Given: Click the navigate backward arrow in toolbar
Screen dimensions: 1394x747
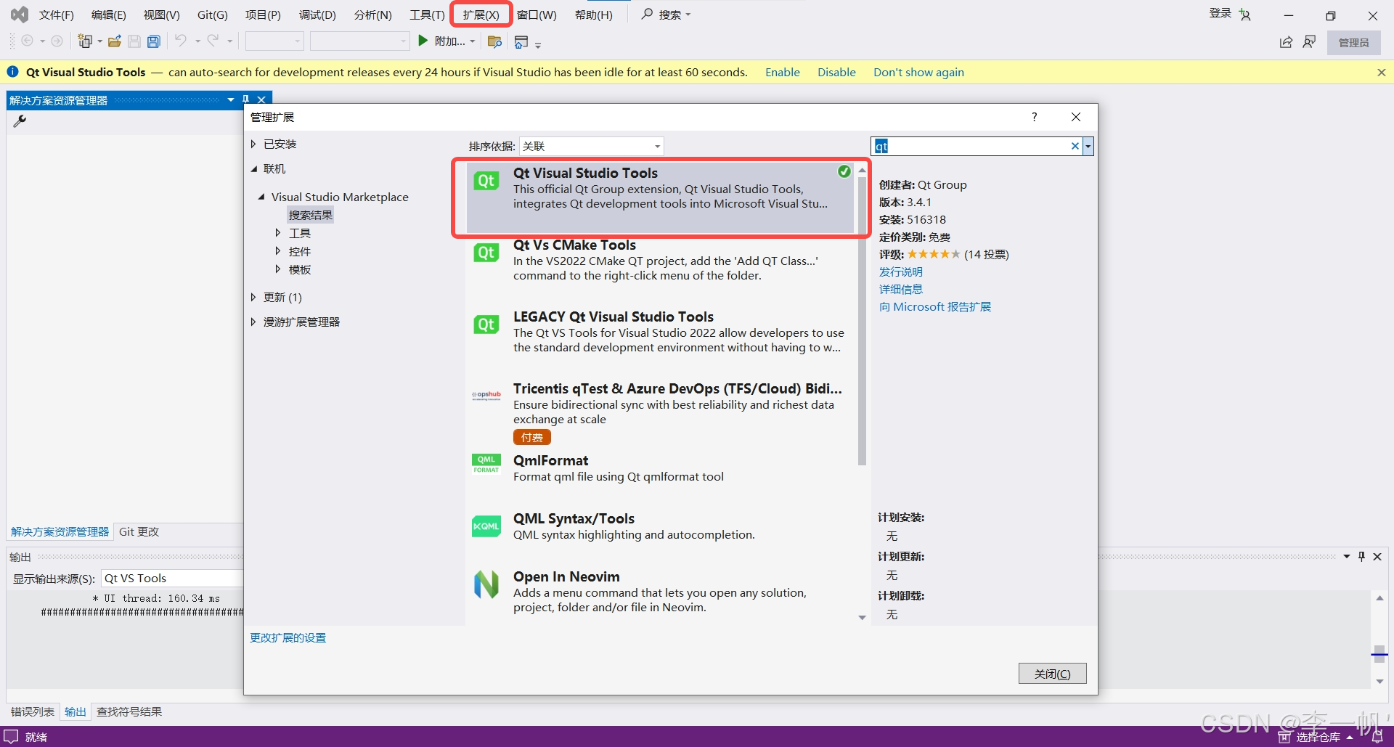Looking at the screenshot, I should (28, 41).
